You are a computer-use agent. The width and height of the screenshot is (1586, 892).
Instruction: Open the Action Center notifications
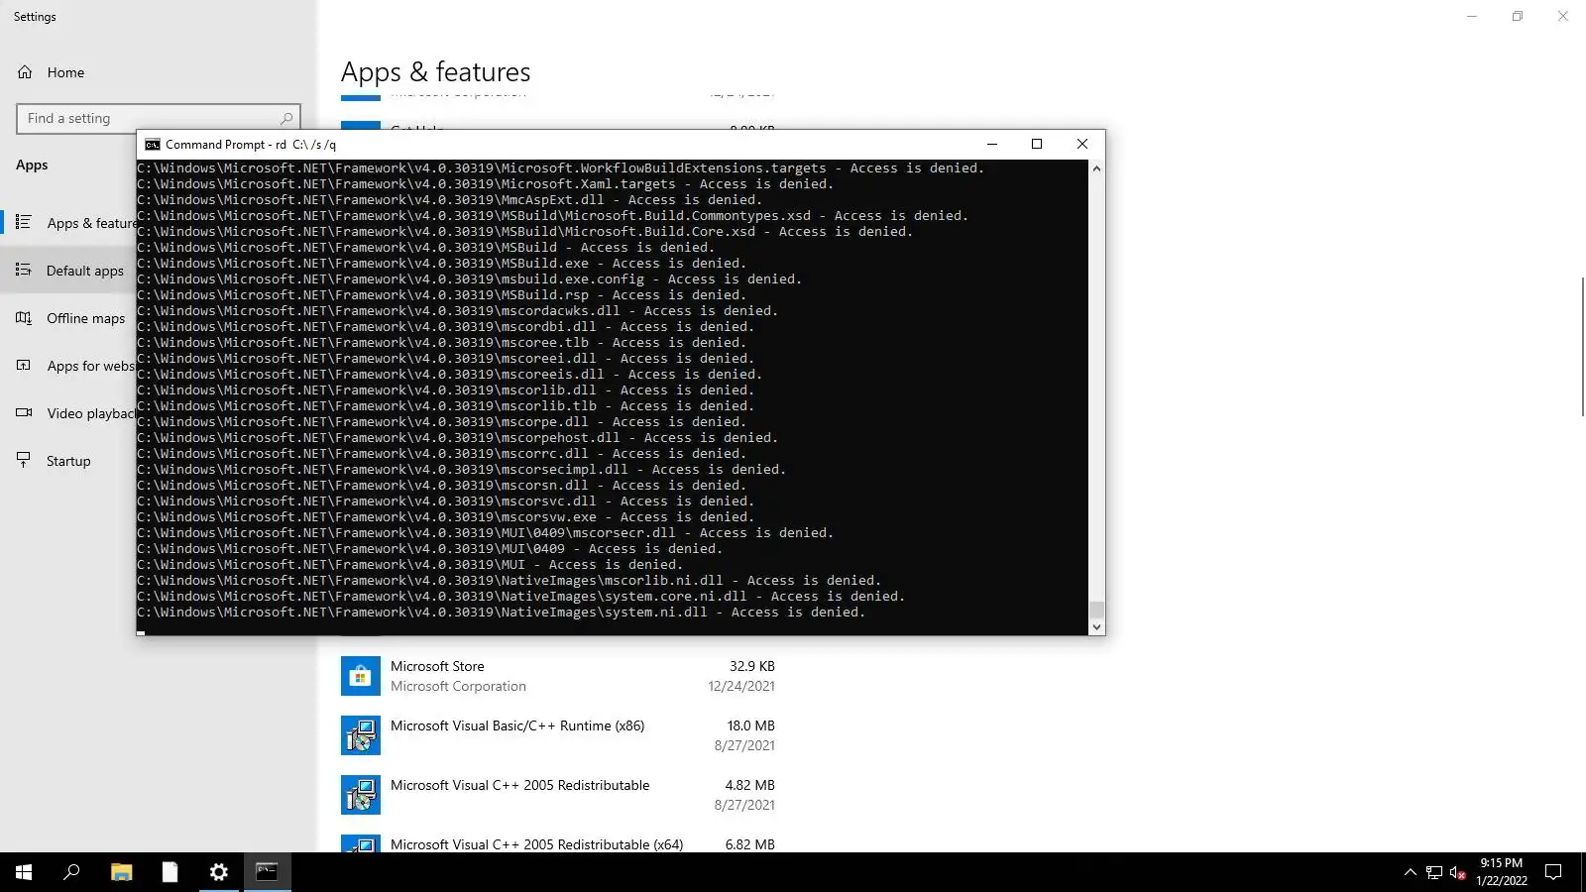point(1553,872)
